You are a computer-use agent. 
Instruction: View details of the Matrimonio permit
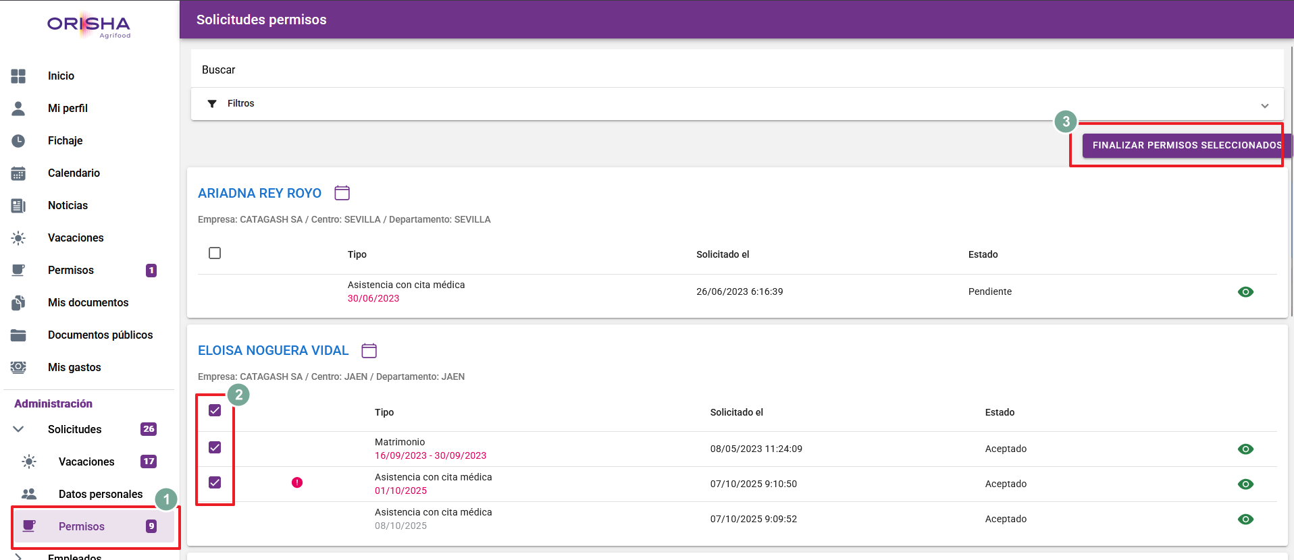(x=1245, y=449)
